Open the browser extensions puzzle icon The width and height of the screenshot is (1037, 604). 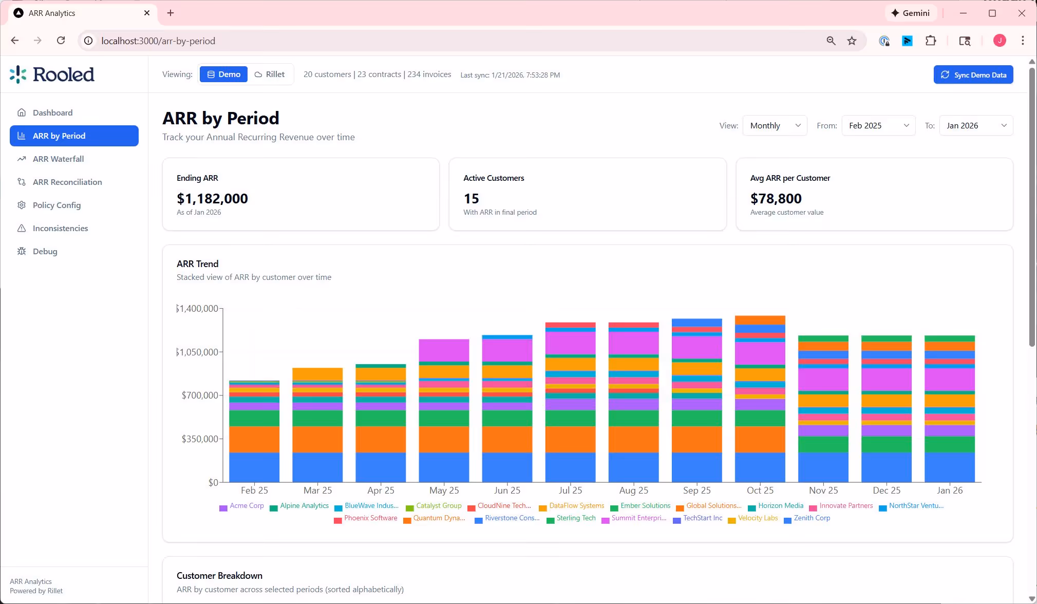pyautogui.click(x=931, y=41)
